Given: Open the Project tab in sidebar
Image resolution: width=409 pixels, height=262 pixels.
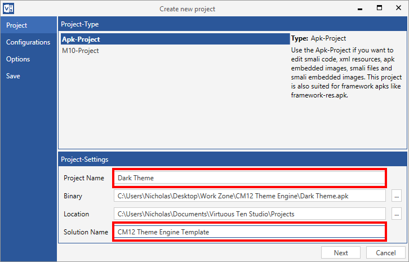Looking at the screenshot, I should pyautogui.click(x=28, y=25).
